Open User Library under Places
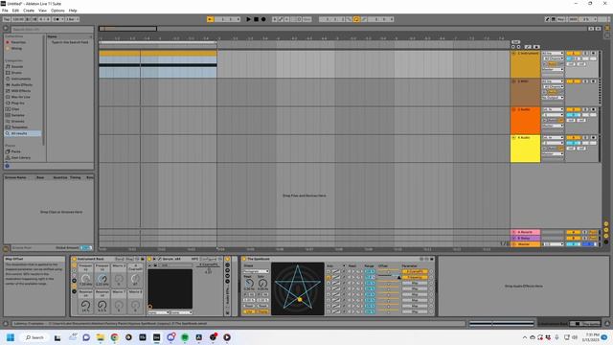 click(x=20, y=157)
